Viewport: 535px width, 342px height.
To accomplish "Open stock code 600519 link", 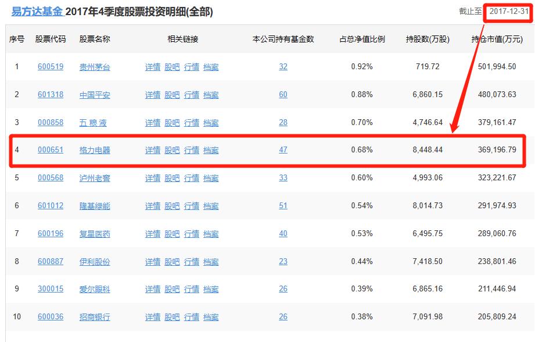I will pyautogui.click(x=51, y=67).
